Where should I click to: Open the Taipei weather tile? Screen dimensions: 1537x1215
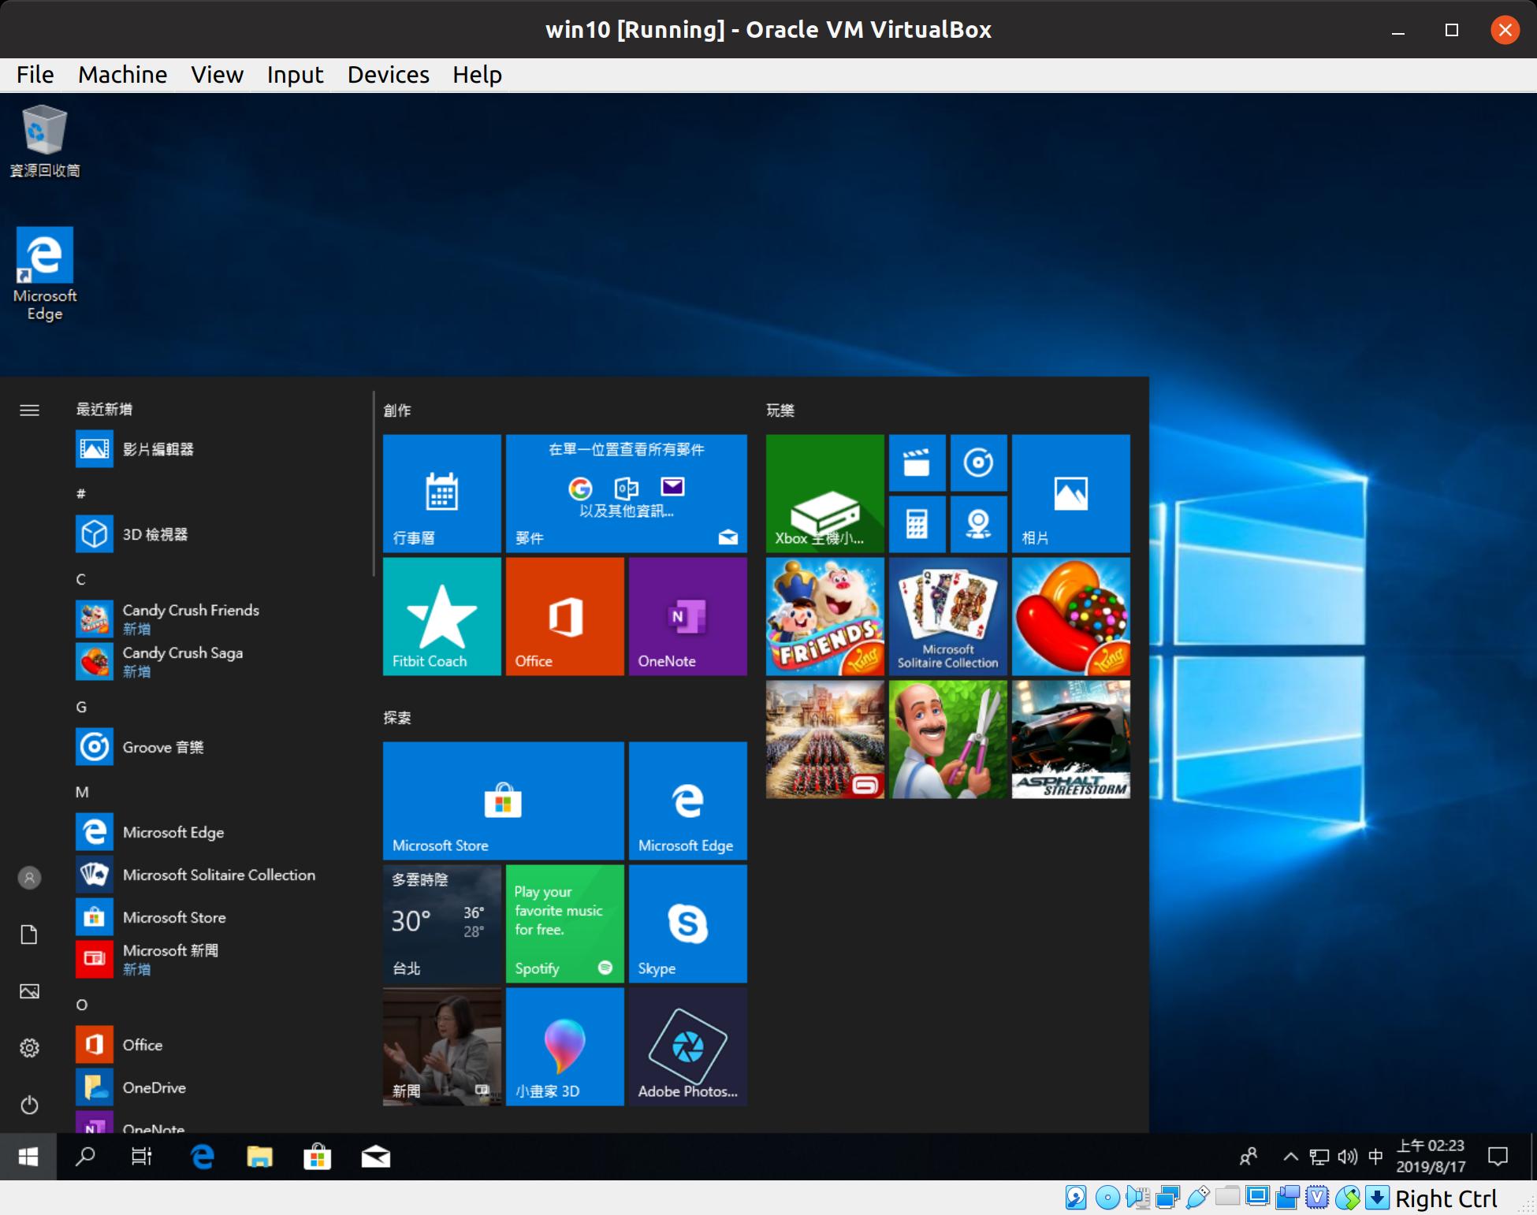pyautogui.click(x=441, y=923)
